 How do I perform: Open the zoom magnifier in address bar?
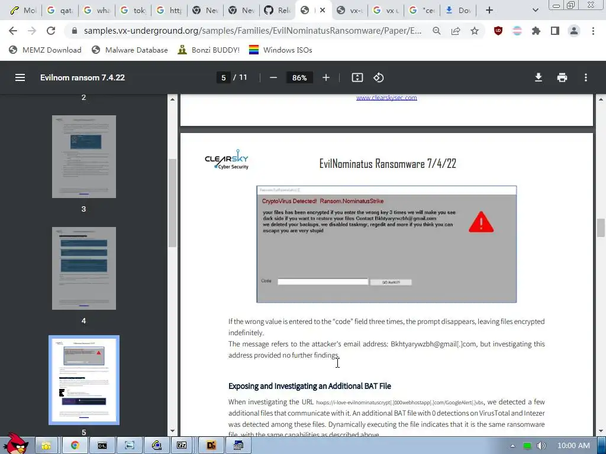point(437,31)
